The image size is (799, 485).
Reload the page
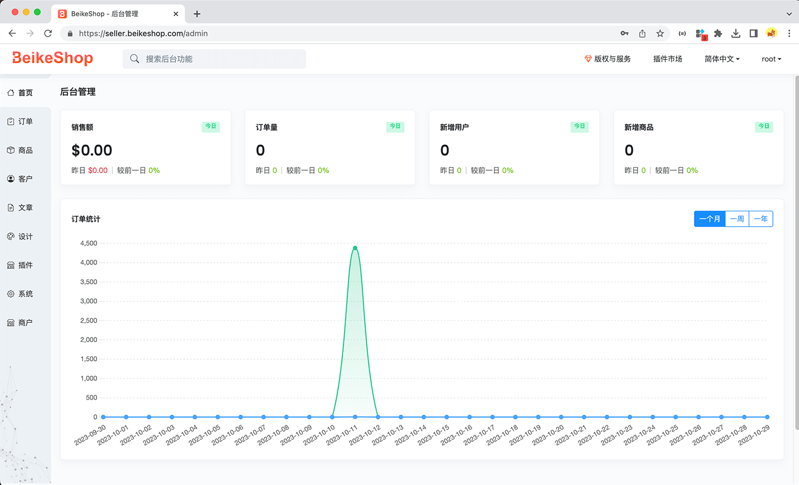[x=48, y=33]
